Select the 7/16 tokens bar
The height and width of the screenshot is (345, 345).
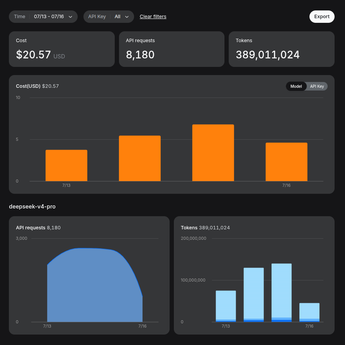[309, 313]
